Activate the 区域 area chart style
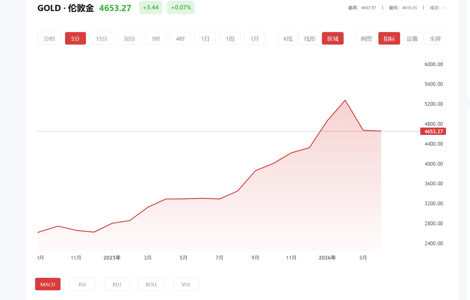 pyautogui.click(x=333, y=38)
